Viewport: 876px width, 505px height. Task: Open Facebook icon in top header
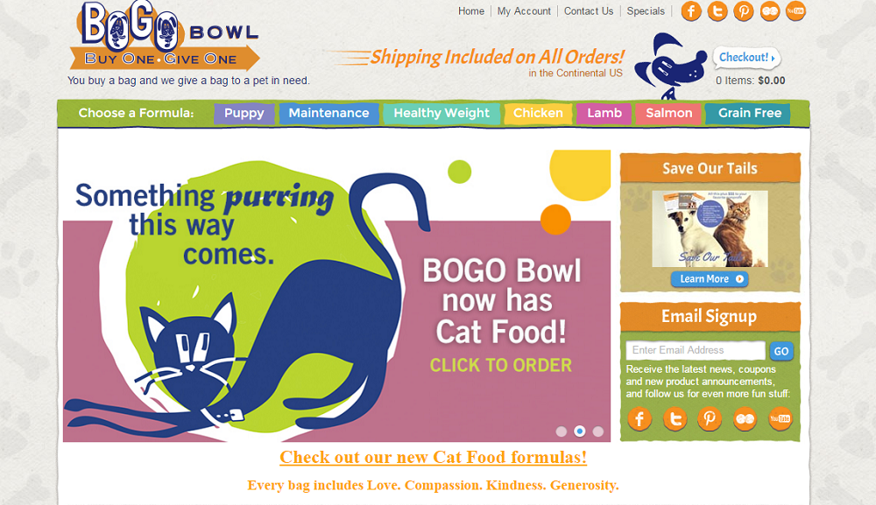point(691,11)
